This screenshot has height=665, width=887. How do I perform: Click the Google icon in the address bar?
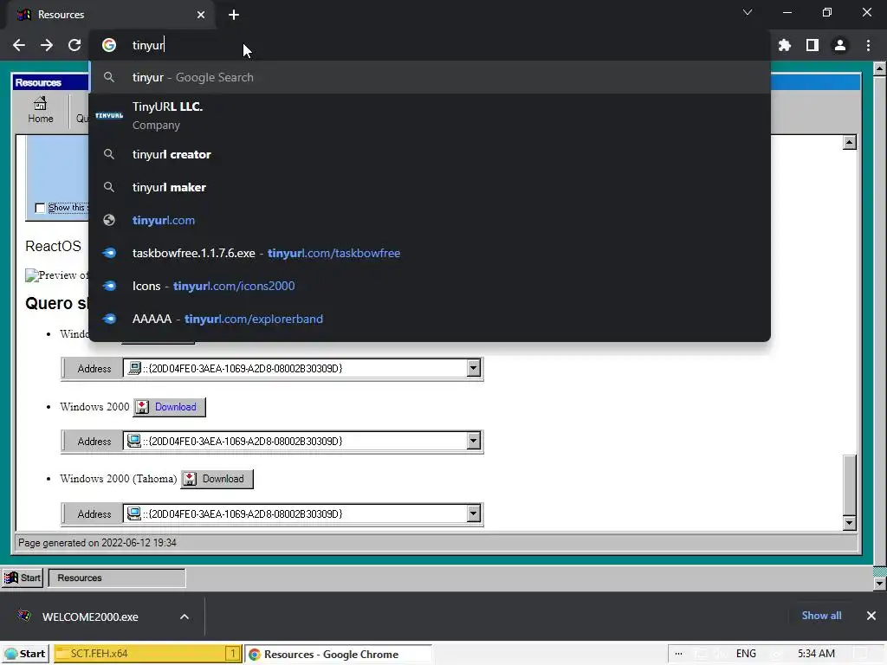click(109, 45)
